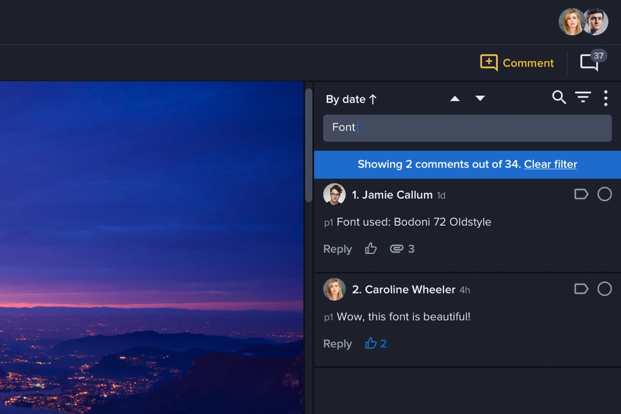Click the label tag on Jamie Callum's comment
The width and height of the screenshot is (621, 414).
tap(581, 194)
